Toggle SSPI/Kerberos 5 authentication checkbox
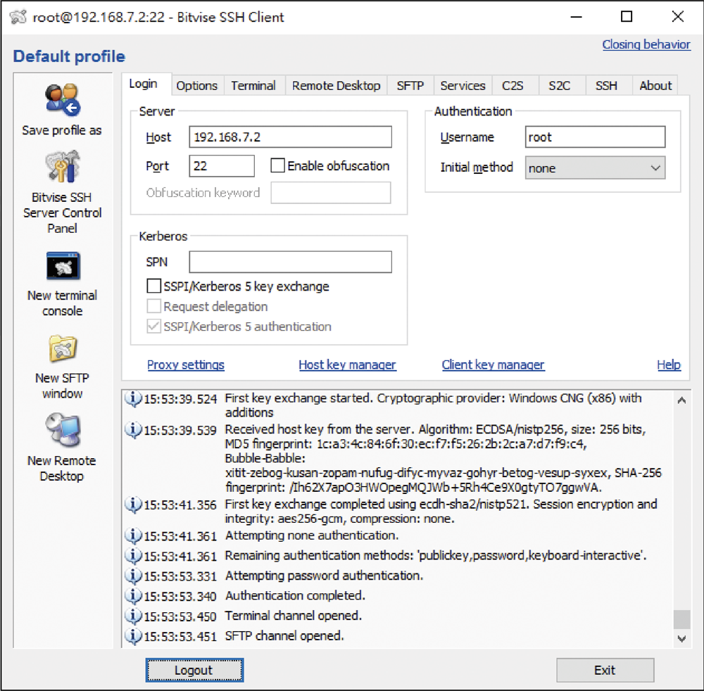The height and width of the screenshot is (691, 704). (x=154, y=327)
